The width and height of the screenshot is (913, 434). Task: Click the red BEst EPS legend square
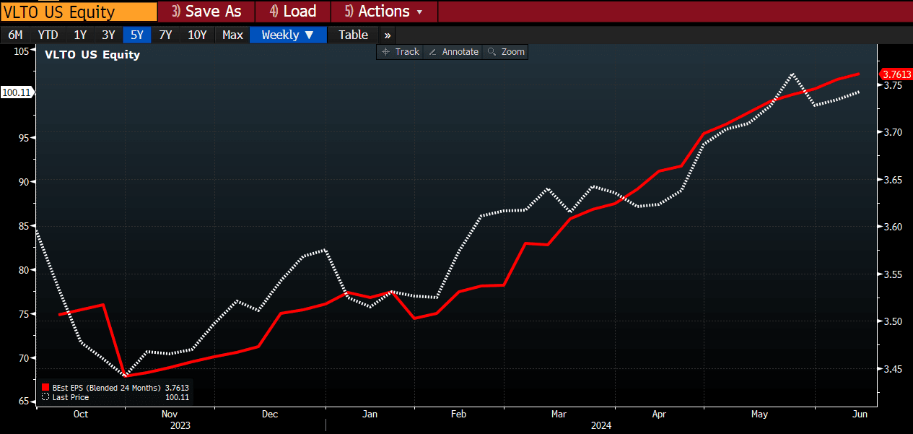(x=45, y=388)
